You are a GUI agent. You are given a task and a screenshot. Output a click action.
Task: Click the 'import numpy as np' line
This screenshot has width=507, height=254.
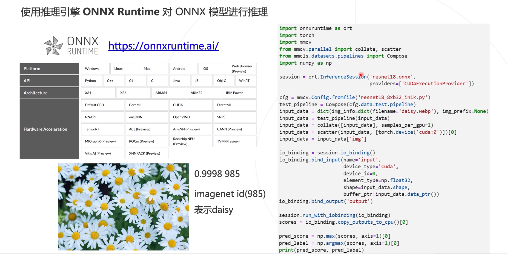[x=305, y=63]
